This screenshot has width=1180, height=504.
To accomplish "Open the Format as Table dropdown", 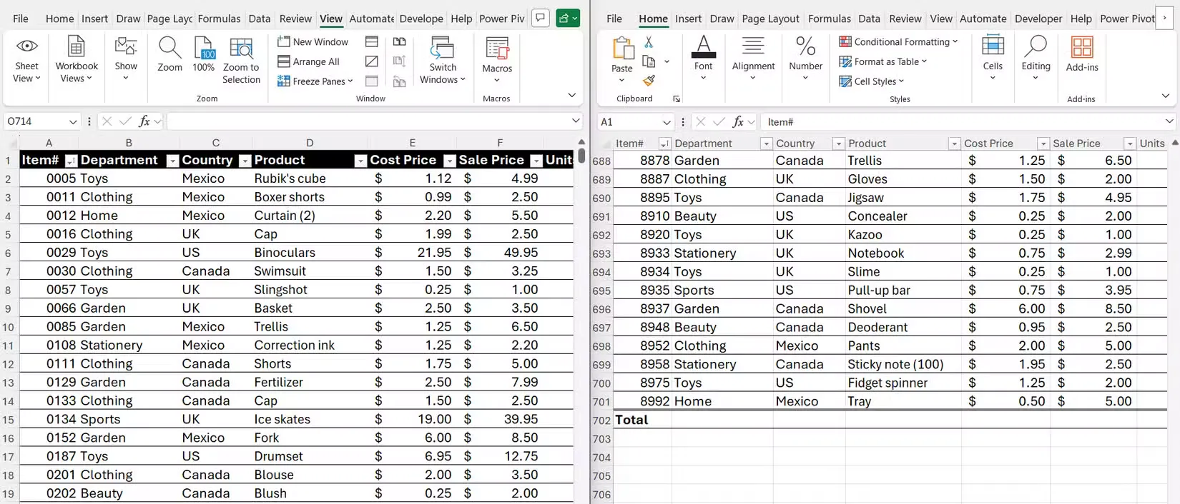I will 883,61.
